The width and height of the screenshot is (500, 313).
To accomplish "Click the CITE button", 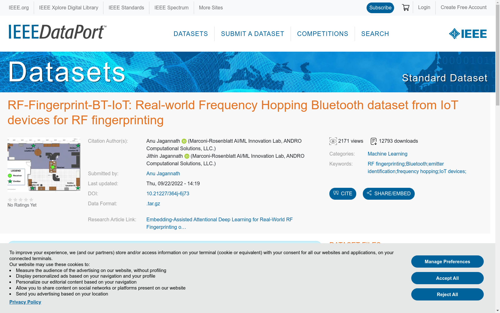I will [343, 194].
